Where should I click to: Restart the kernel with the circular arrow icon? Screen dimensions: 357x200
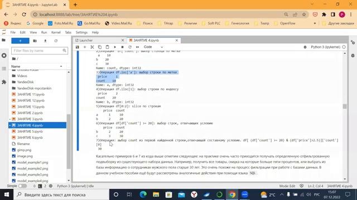pyautogui.click(x=130, y=47)
